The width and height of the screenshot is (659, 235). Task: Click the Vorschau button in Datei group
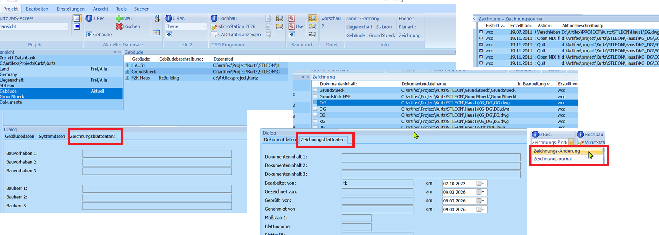331,18
